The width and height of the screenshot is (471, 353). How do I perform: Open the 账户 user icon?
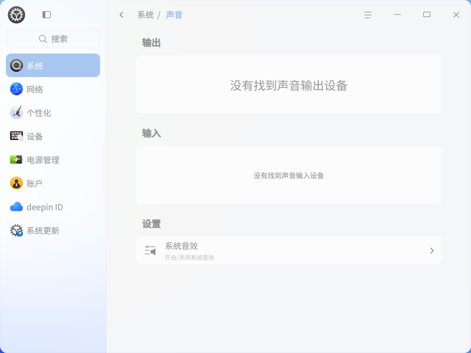[16, 183]
